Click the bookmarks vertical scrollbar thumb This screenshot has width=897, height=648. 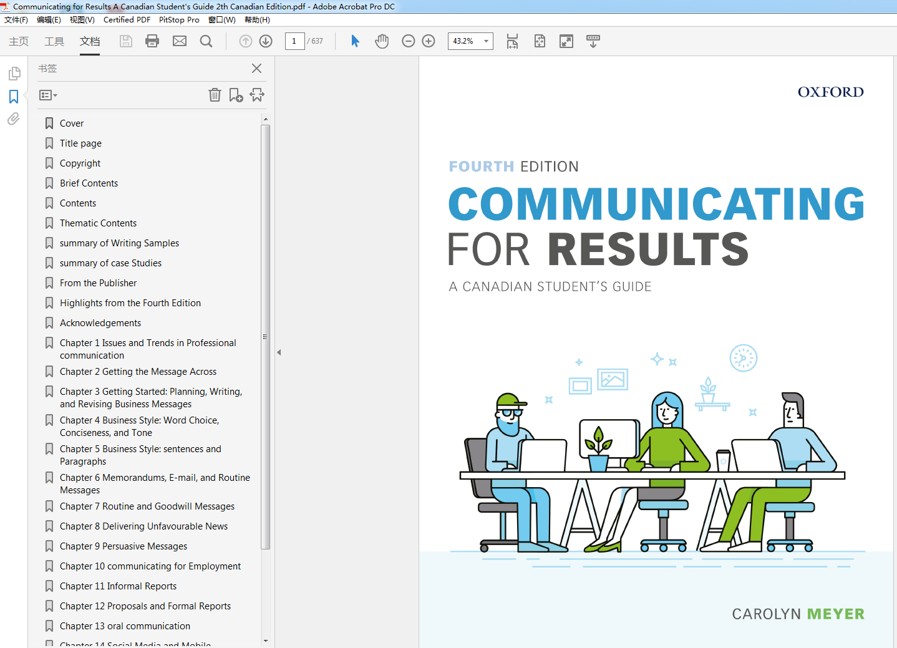(266, 337)
